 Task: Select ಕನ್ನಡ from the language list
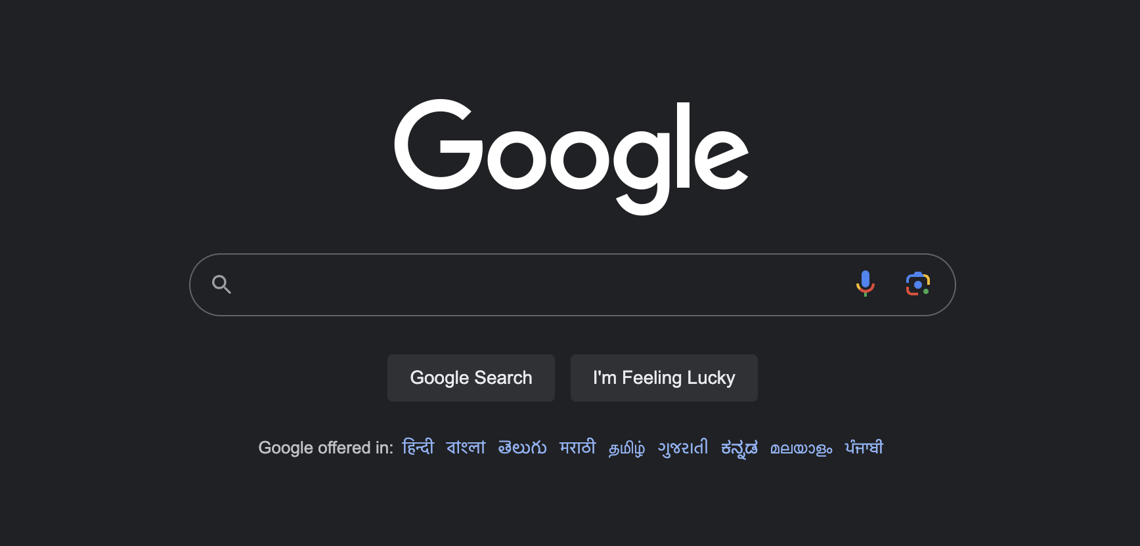[737, 447]
